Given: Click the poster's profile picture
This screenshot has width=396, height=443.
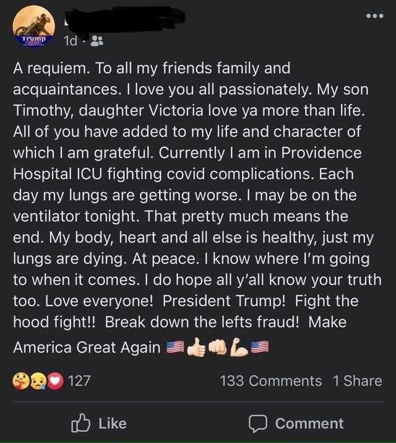Looking at the screenshot, I should (x=34, y=27).
